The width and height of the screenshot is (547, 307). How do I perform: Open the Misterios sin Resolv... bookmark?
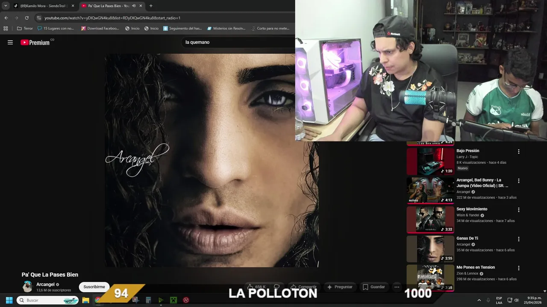pos(226,29)
